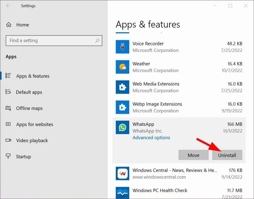Click the Weather app icon
Screen dimensions: 254x199
[x=123, y=67]
